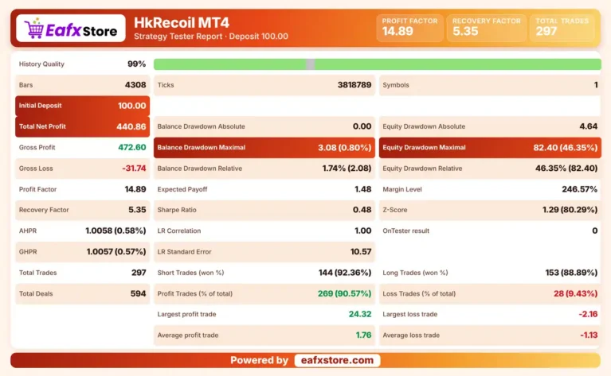Viewport: 611px width, 376px height.
Task: Click Profit Trades 269 (90.57%) value
Action: click(344, 294)
